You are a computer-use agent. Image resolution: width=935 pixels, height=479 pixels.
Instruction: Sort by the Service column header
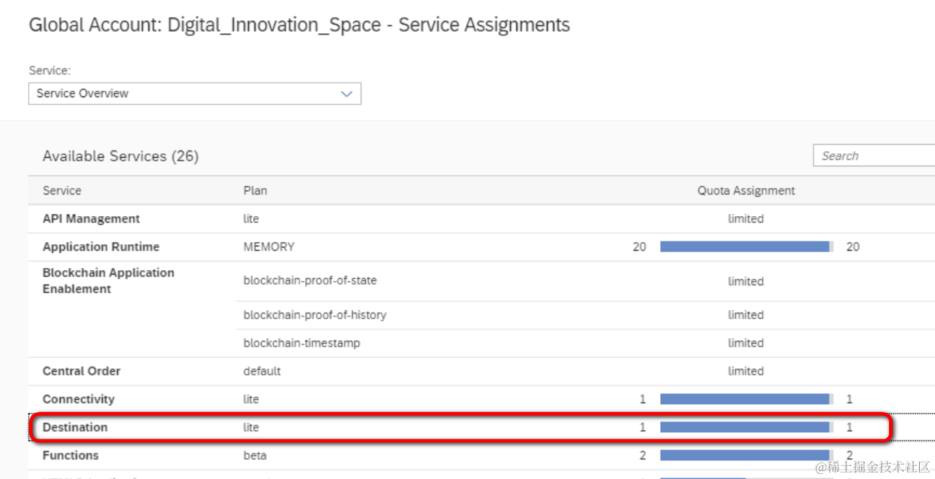[62, 191]
